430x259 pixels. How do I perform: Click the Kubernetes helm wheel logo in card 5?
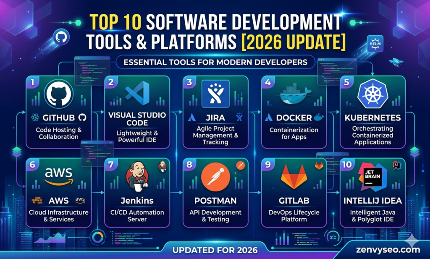[373, 94]
